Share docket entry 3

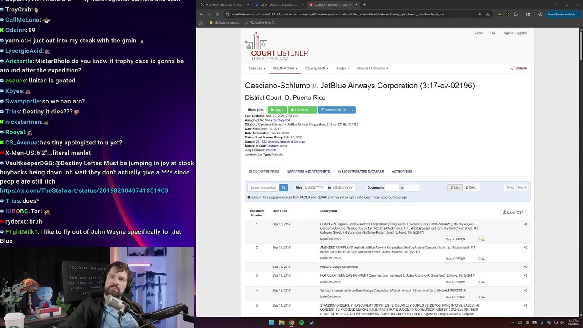click(x=525, y=276)
